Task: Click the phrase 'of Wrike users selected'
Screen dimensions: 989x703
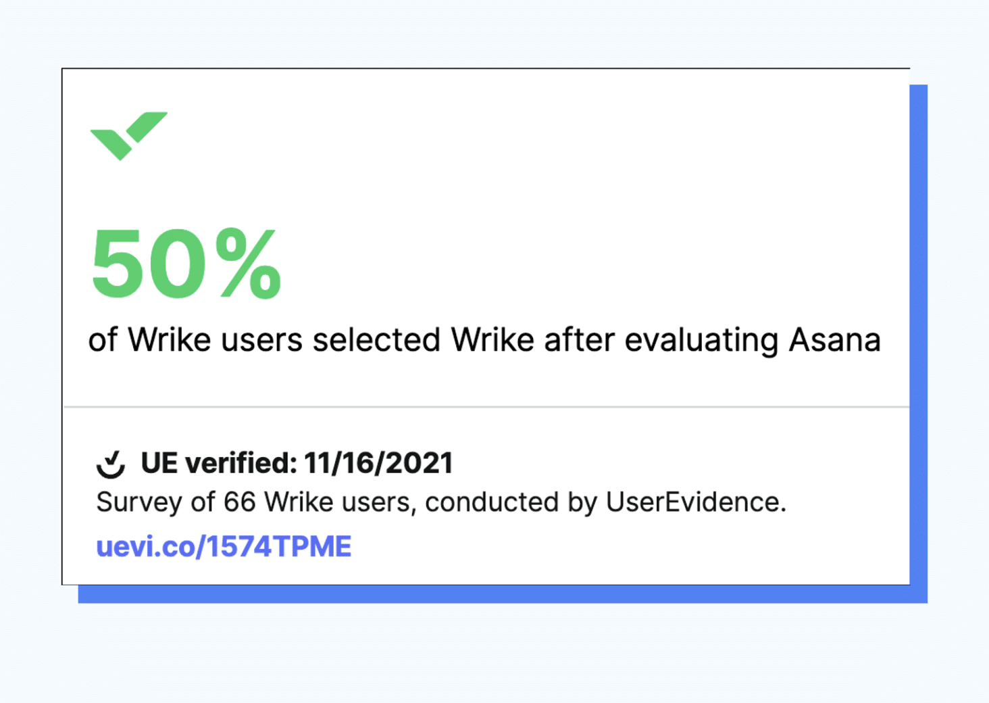Action: click(x=264, y=339)
